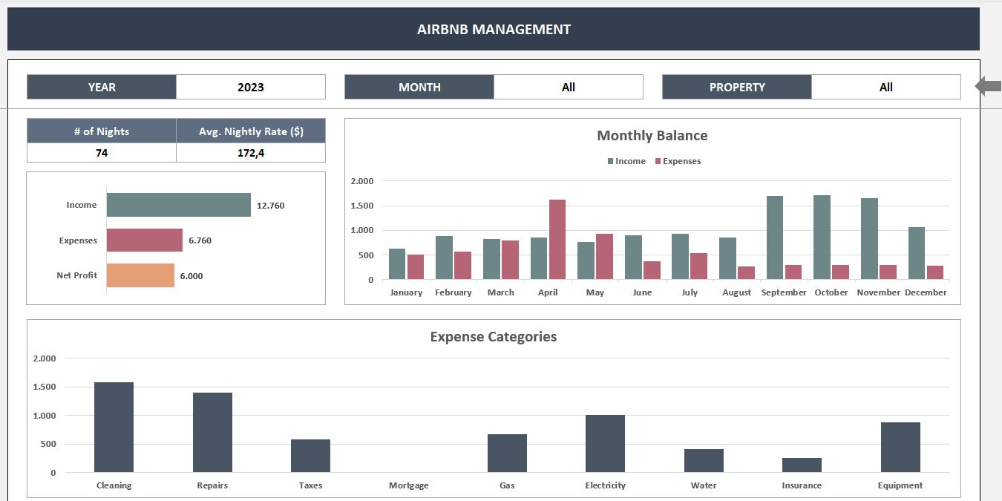Select the Expenses legend entry
The image size is (1002, 501).
pos(678,161)
